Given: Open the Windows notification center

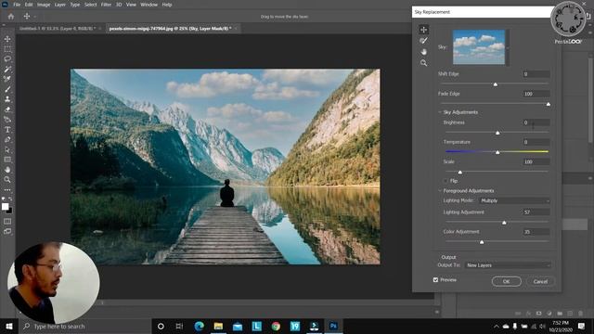Looking at the screenshot, I should pos(582,326).
